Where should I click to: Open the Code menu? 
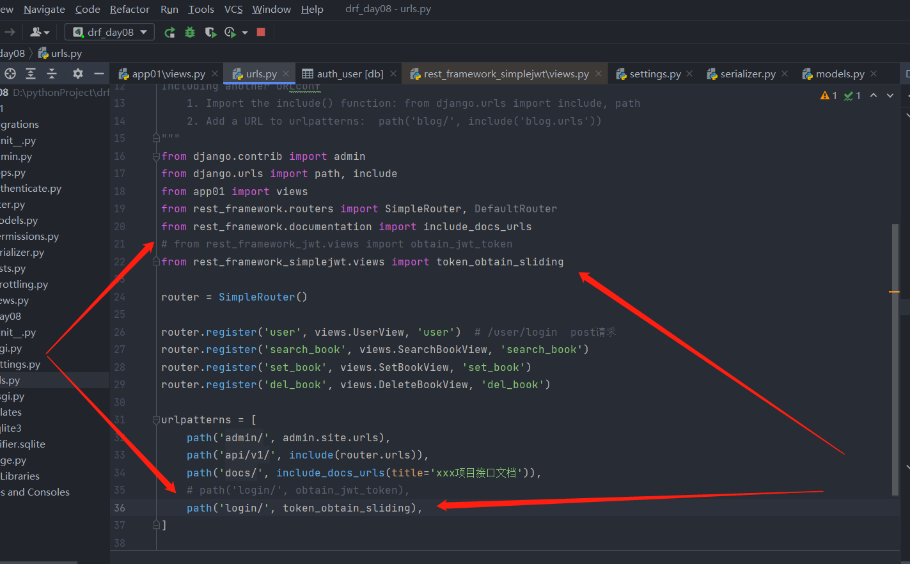[88, 9]
